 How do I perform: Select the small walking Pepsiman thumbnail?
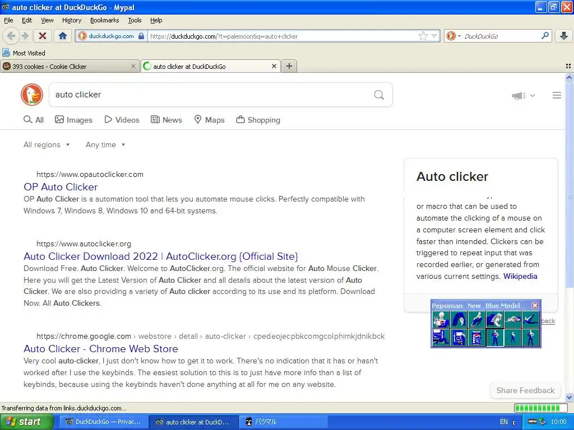512,337
